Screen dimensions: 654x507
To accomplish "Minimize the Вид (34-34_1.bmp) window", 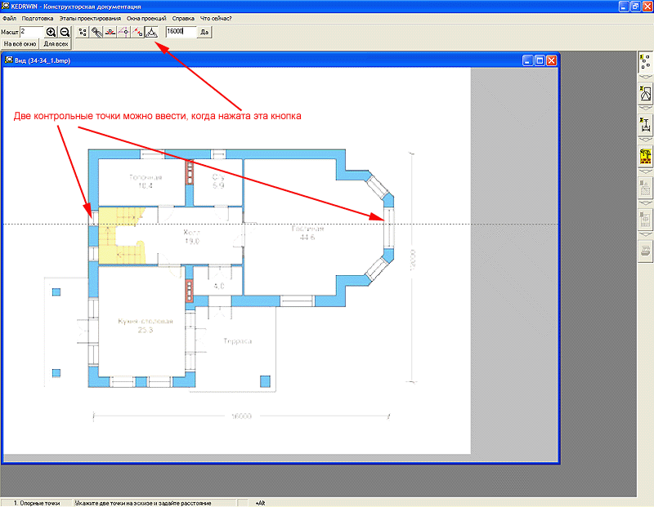I will [527, 60].
